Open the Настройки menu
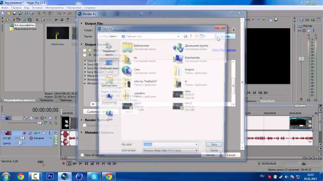 (74, 8)
